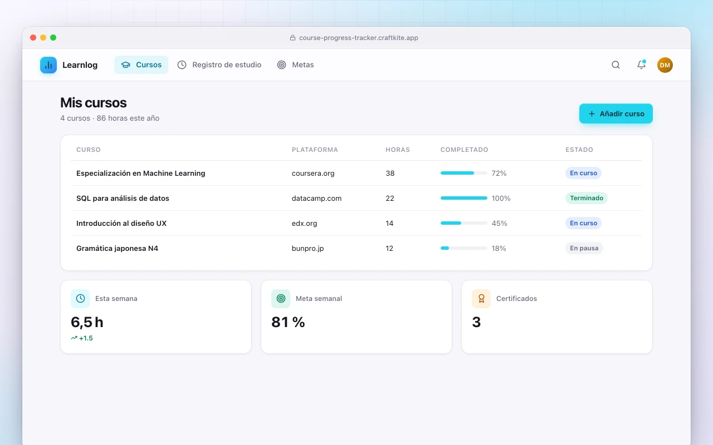Select Gramática japonesa N4 course title
Screen dimensions: 713x445
(x=118, y=248)
